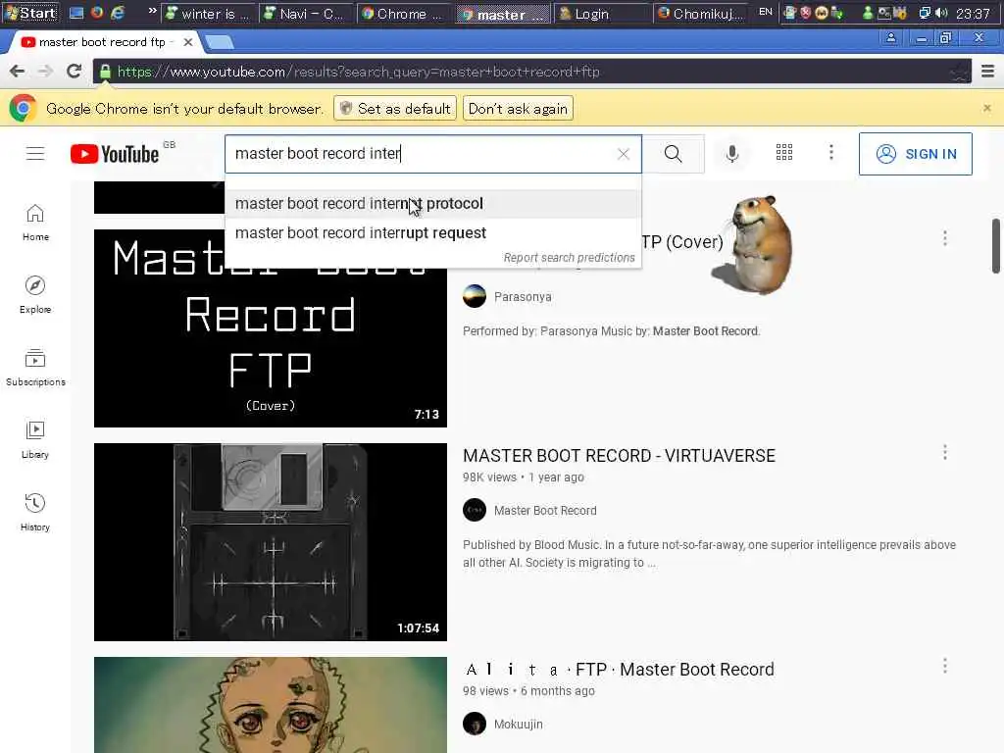Click Mokuujin channel avatar
Image resolution: width=1004 pixels, height=753 pixels.
pyautogui.click(x=475, y=724)
